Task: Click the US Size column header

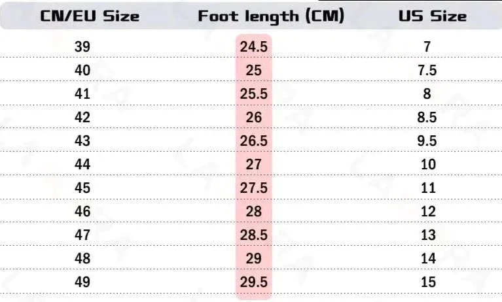Action: click(433, 16)
